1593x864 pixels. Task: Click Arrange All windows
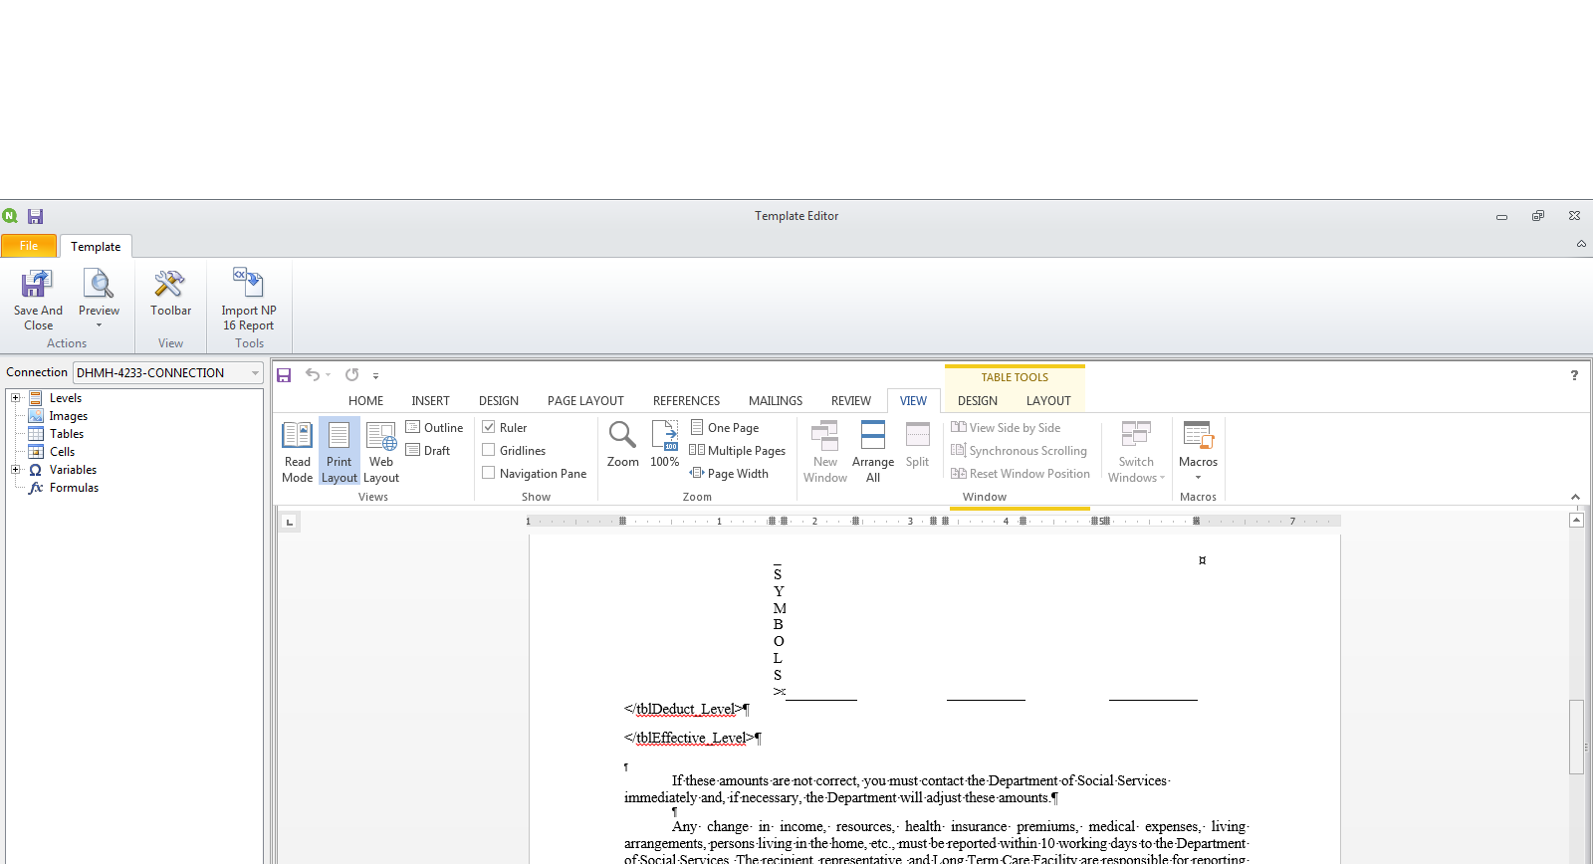point(873,452)
